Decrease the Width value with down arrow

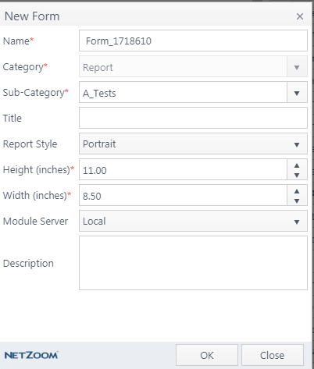297,200
